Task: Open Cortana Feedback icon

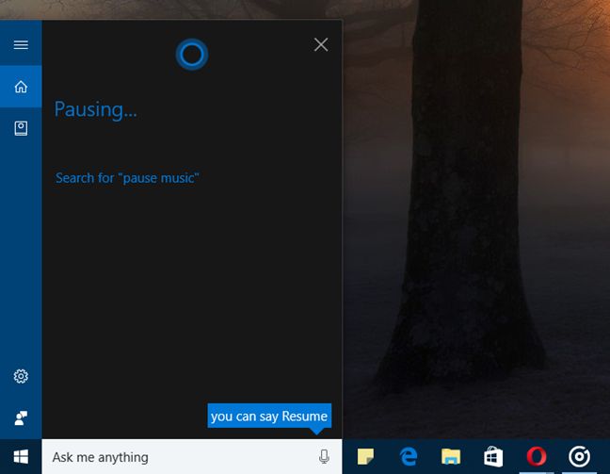Action: click(21, 417)
